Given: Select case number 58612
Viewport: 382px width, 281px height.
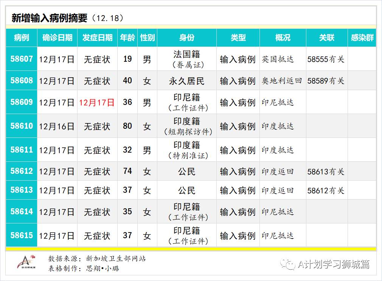Looking at the screenshot, I should click(21, 171).
